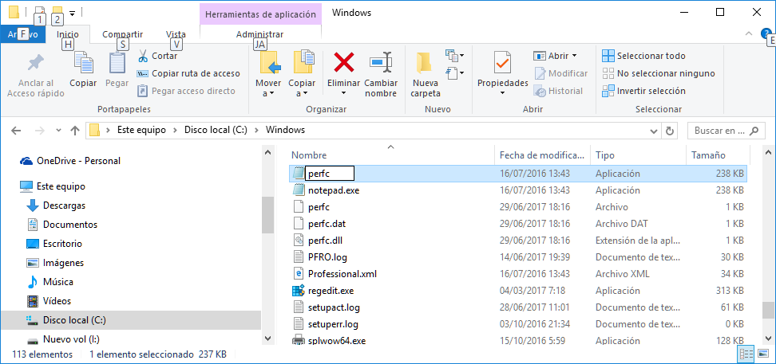Click the Copiar icon in Portapapeles

pyautogui.click(x=83, y=63)
